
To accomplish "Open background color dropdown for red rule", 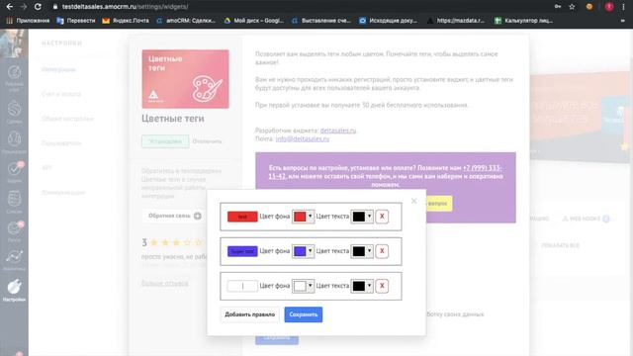I will [x=310, y=217].
